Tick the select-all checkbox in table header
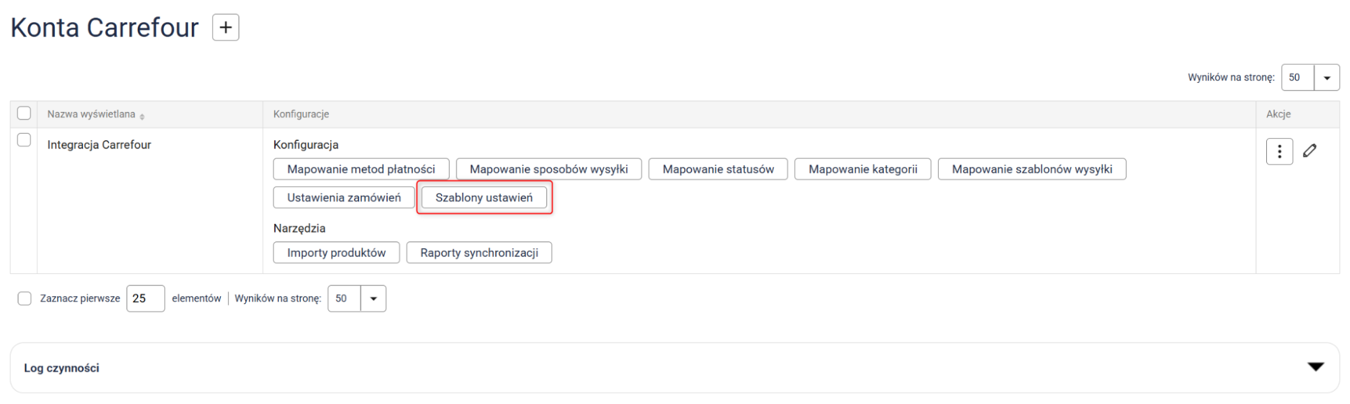 point(24,113)
